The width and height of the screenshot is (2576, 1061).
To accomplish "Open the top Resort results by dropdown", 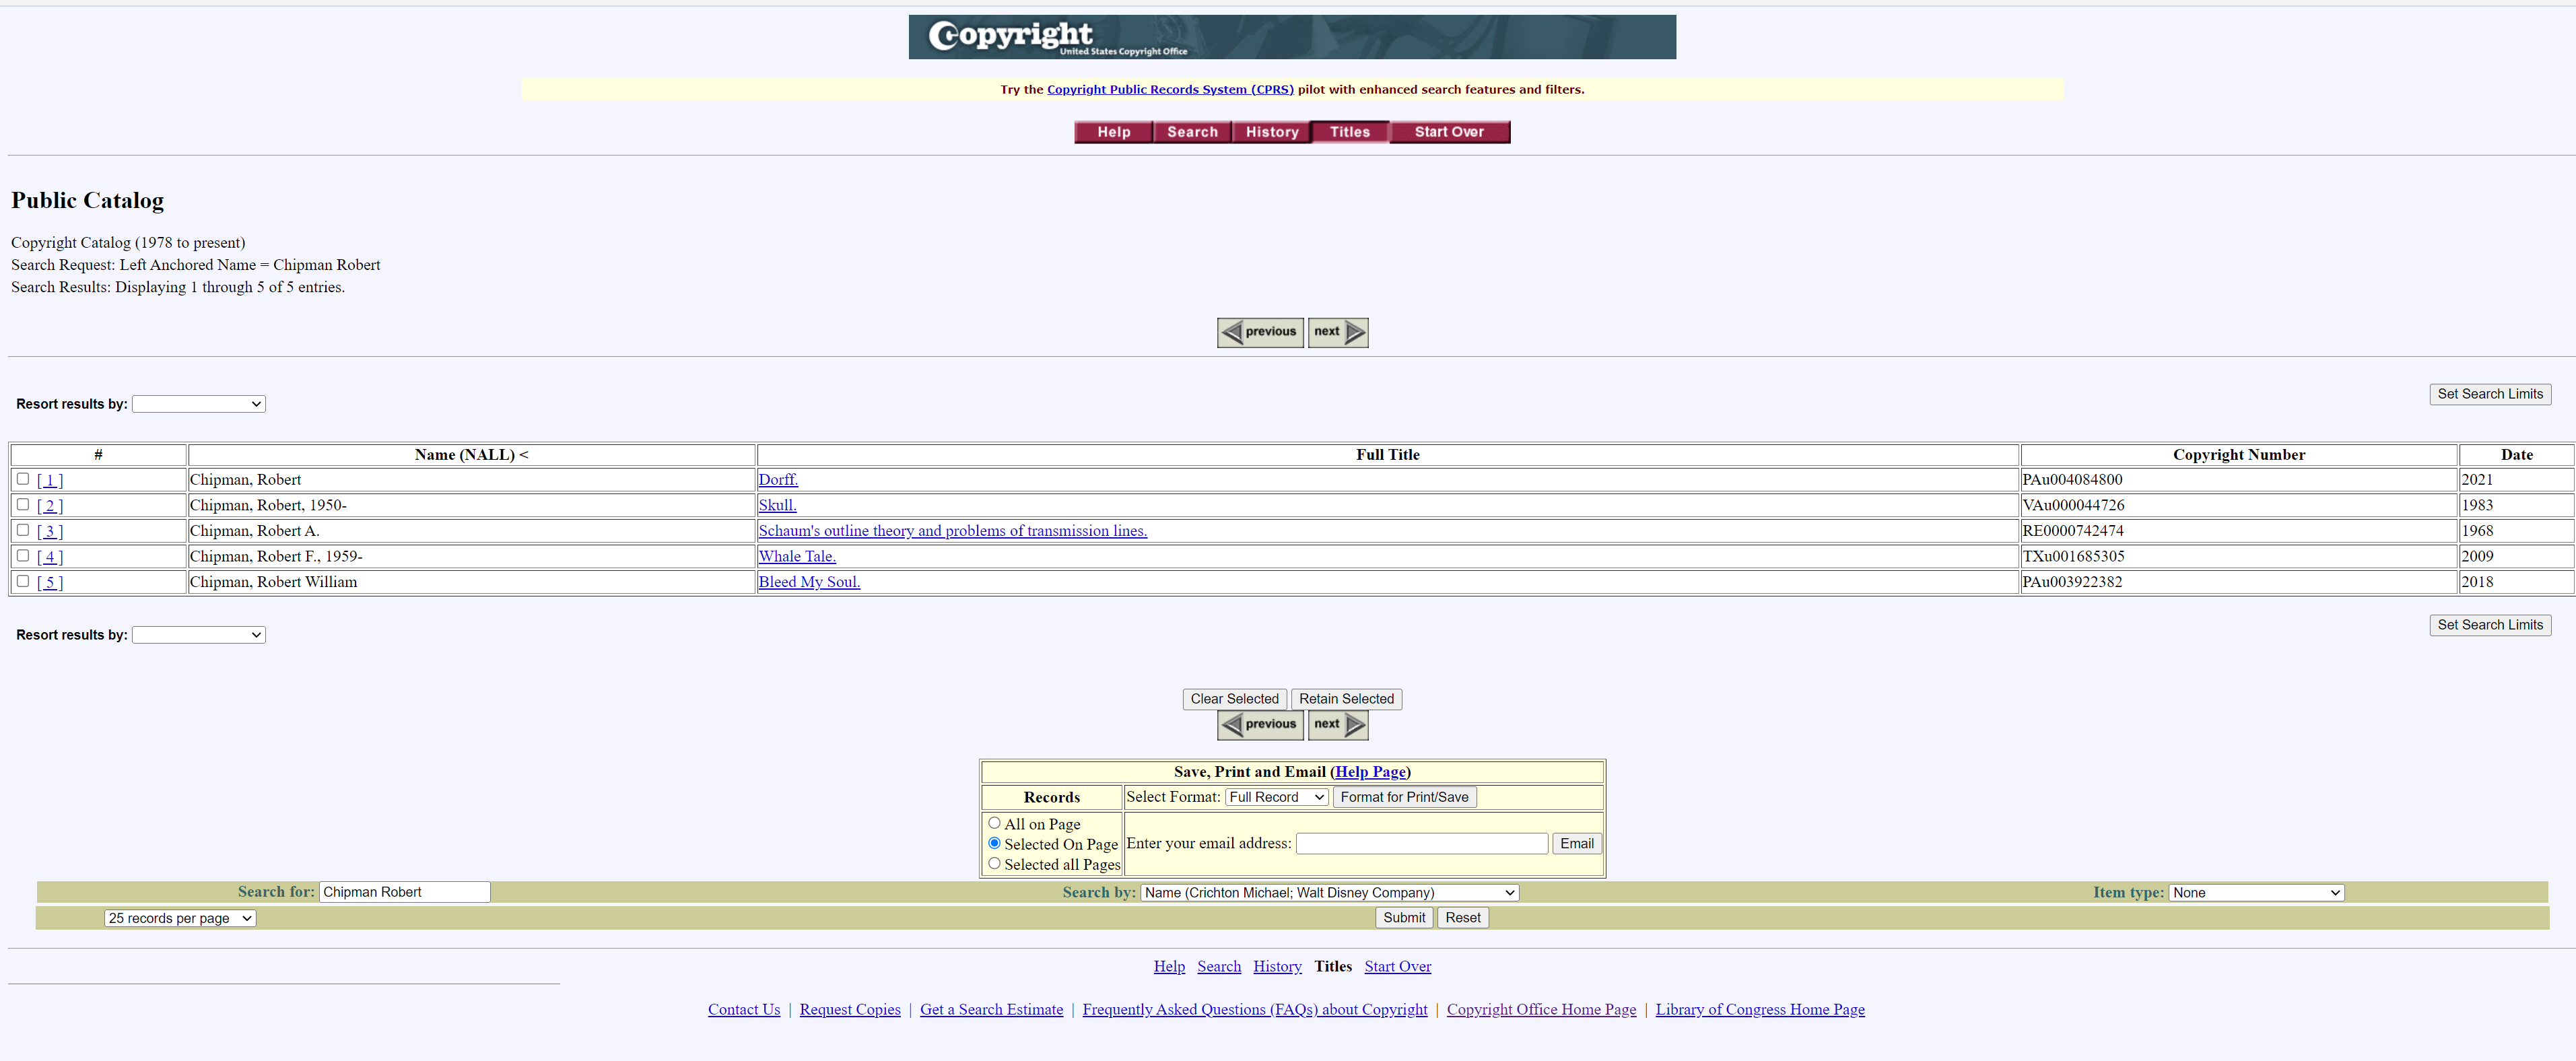I will click(198, 404).
